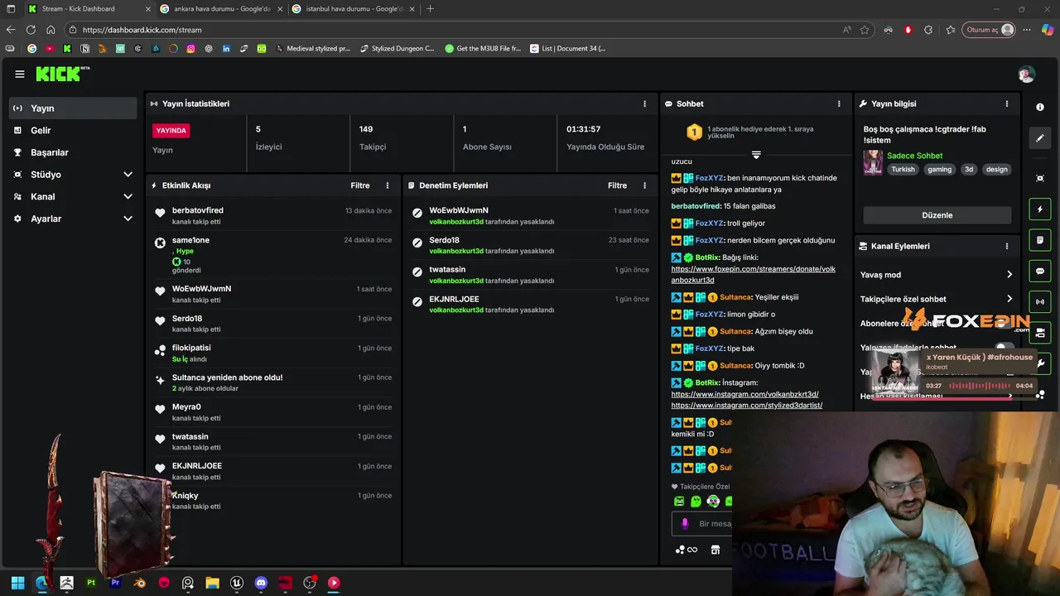Reload the page with browser refresh
The width and height of the screenshot is (1060, 596).
31,30
